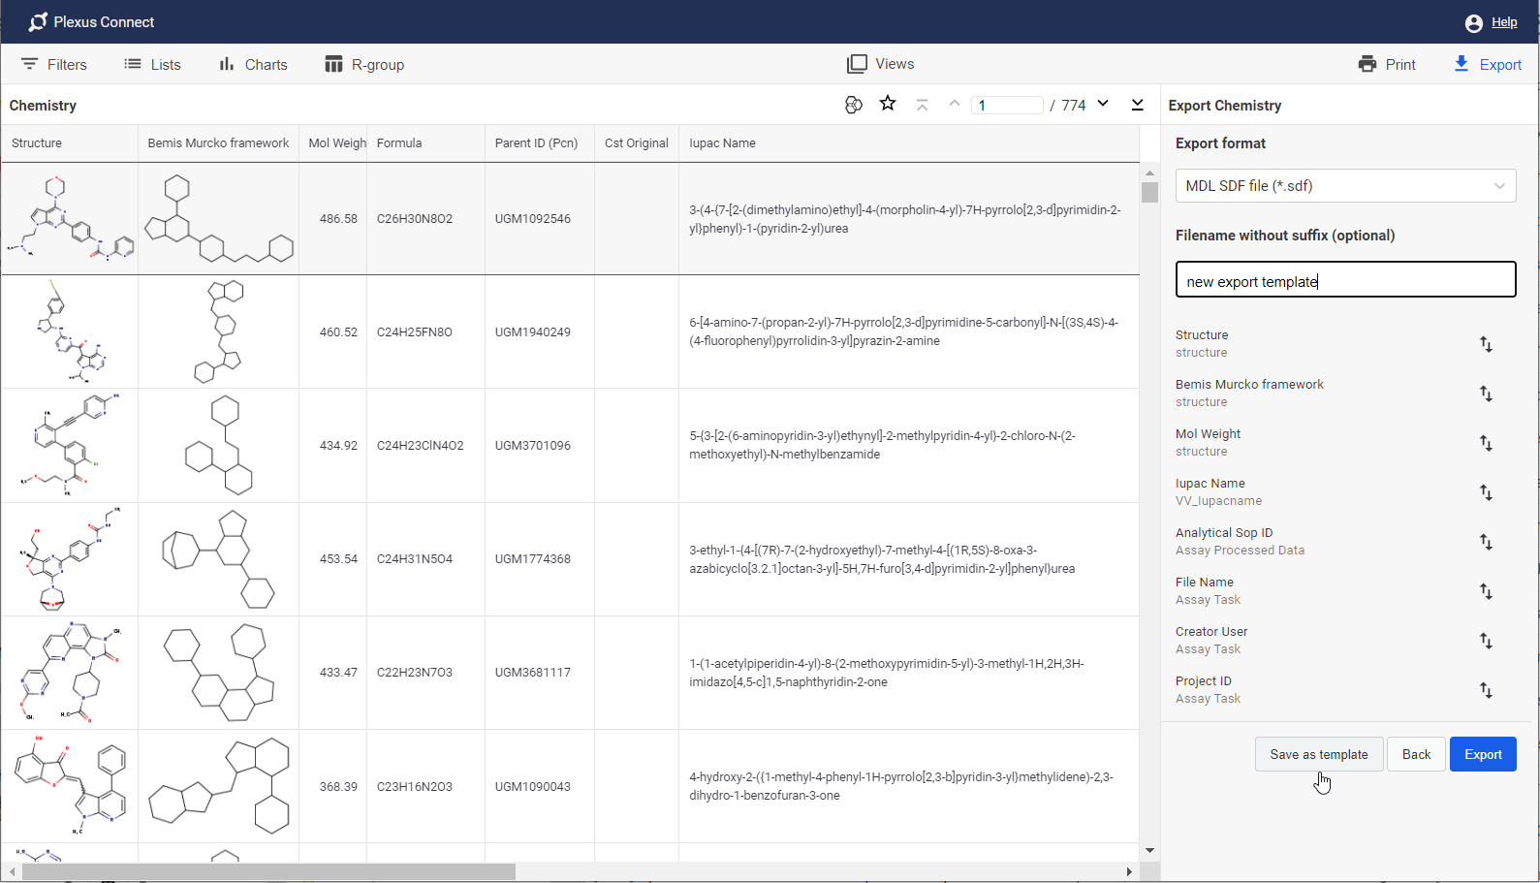
Task: Open the Charts menu
Action: coord(253,65)
